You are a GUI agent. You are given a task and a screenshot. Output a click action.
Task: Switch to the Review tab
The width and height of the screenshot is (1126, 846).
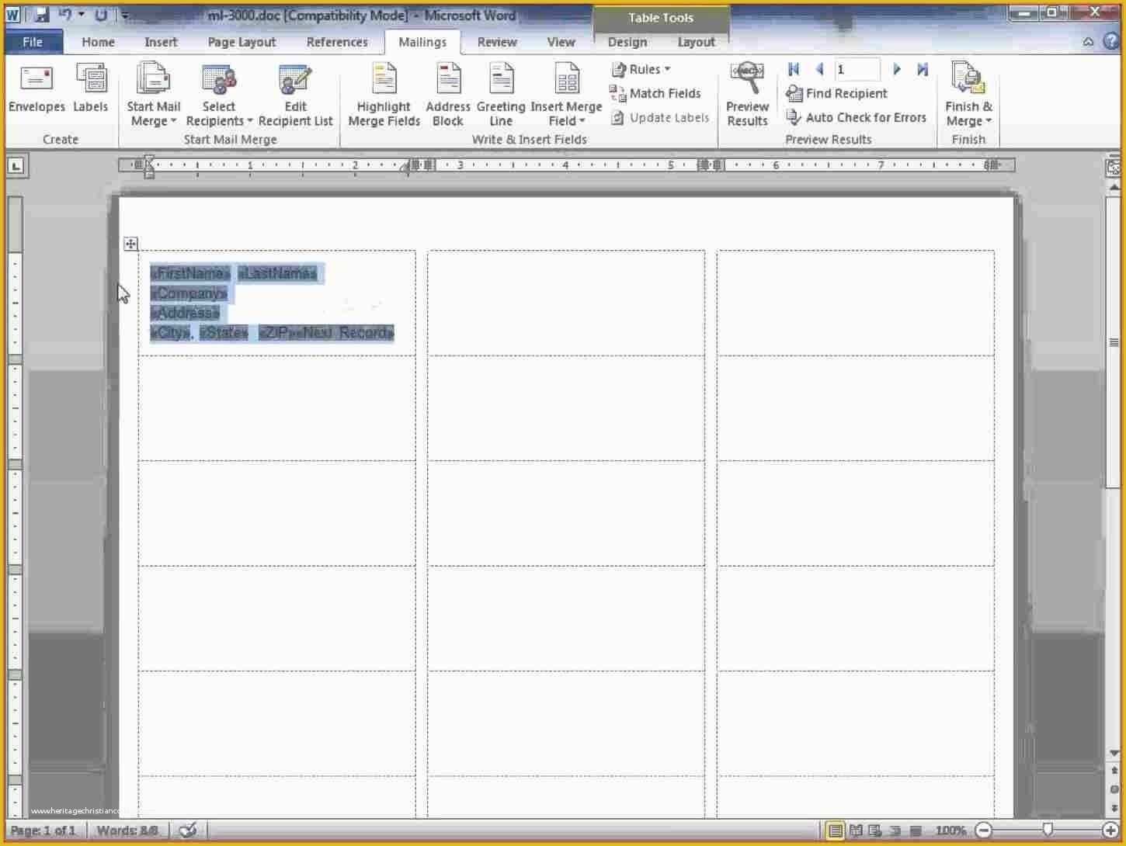click(497, 42)
